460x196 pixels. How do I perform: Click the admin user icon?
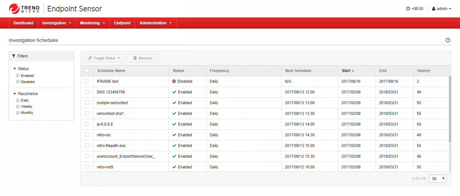pos(434,9)
